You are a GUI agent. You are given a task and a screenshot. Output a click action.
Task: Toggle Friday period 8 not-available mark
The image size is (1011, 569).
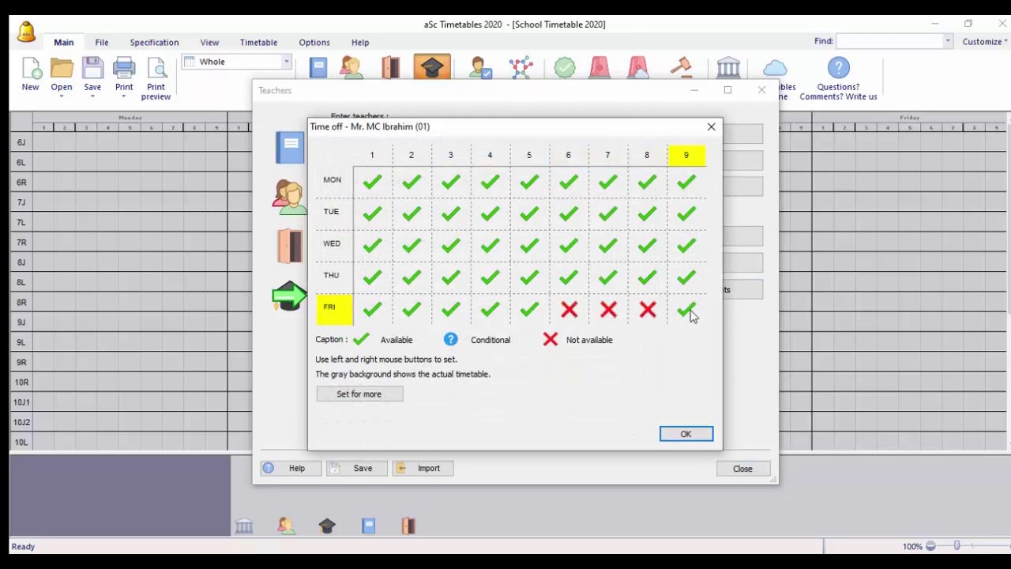pos(647,310)
